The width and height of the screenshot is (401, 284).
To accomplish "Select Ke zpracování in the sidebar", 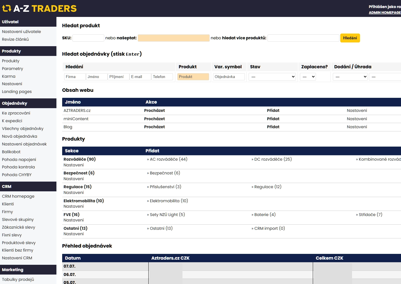I will [16, 113].
